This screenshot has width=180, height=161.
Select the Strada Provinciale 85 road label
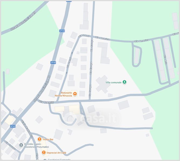[x=23, y=21]
